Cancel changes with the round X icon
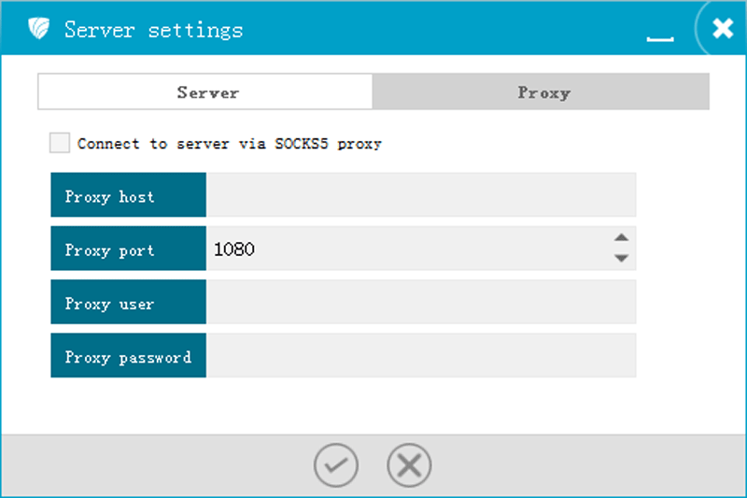Screen dimensions: 747x498 tap(409, 465)
